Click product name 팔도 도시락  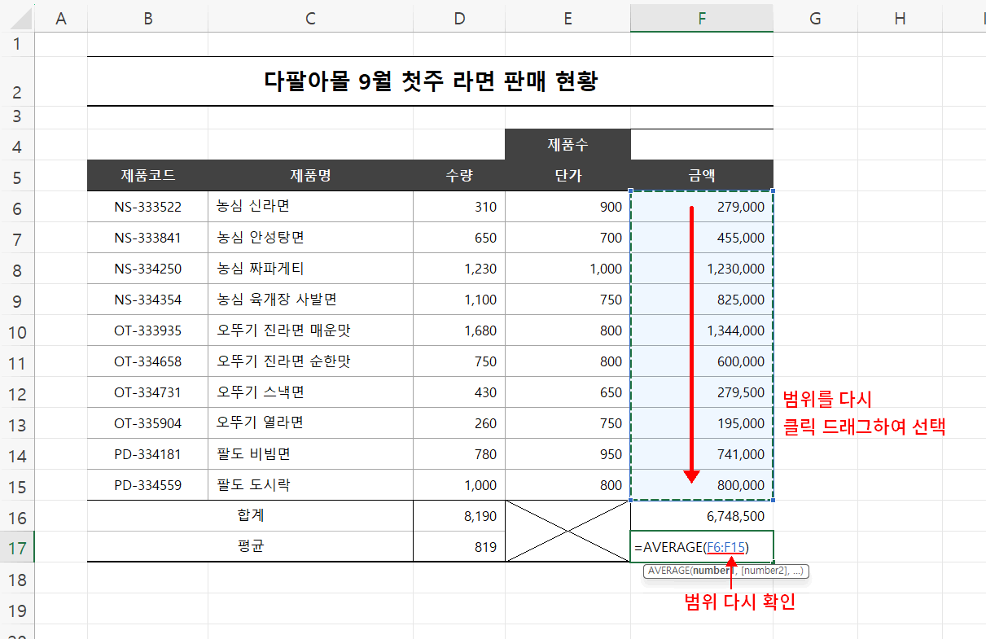[x=310, y=485]
